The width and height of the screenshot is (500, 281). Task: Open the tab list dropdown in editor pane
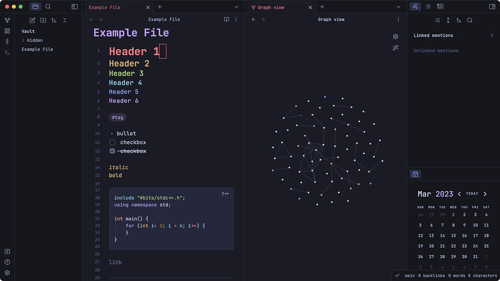[236, 7]
